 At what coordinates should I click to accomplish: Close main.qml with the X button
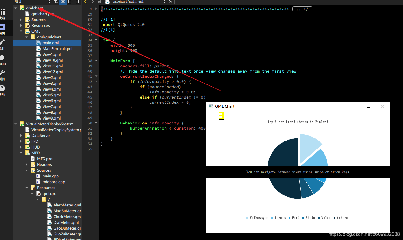click(x=171, y=2)
